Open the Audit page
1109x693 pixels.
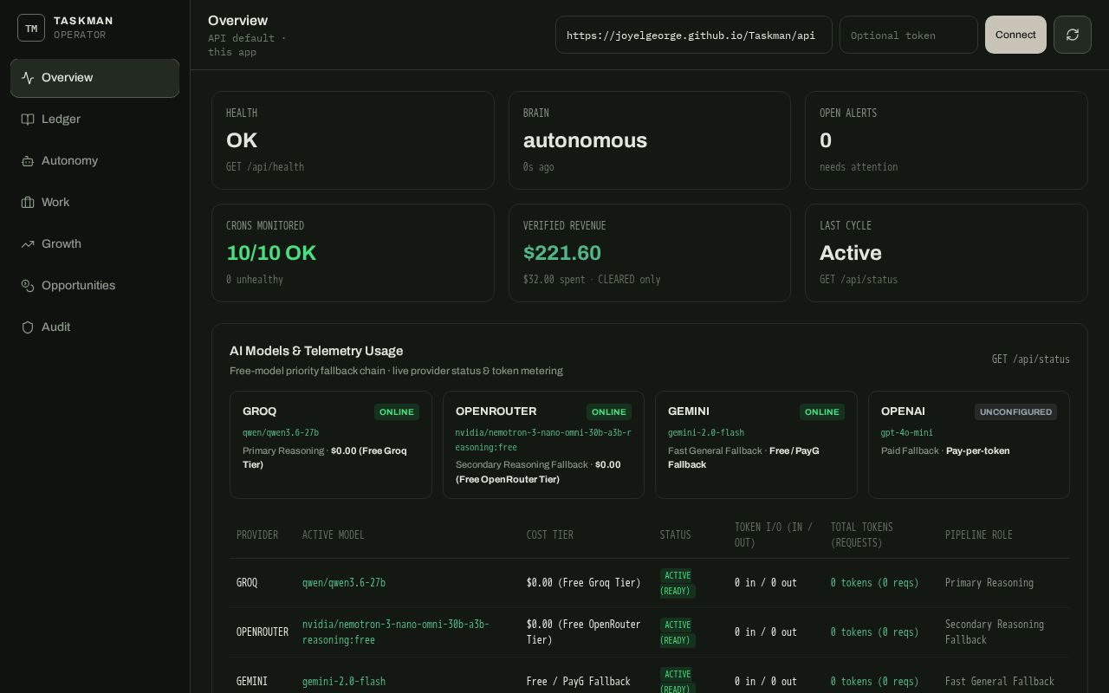(94, 327)
